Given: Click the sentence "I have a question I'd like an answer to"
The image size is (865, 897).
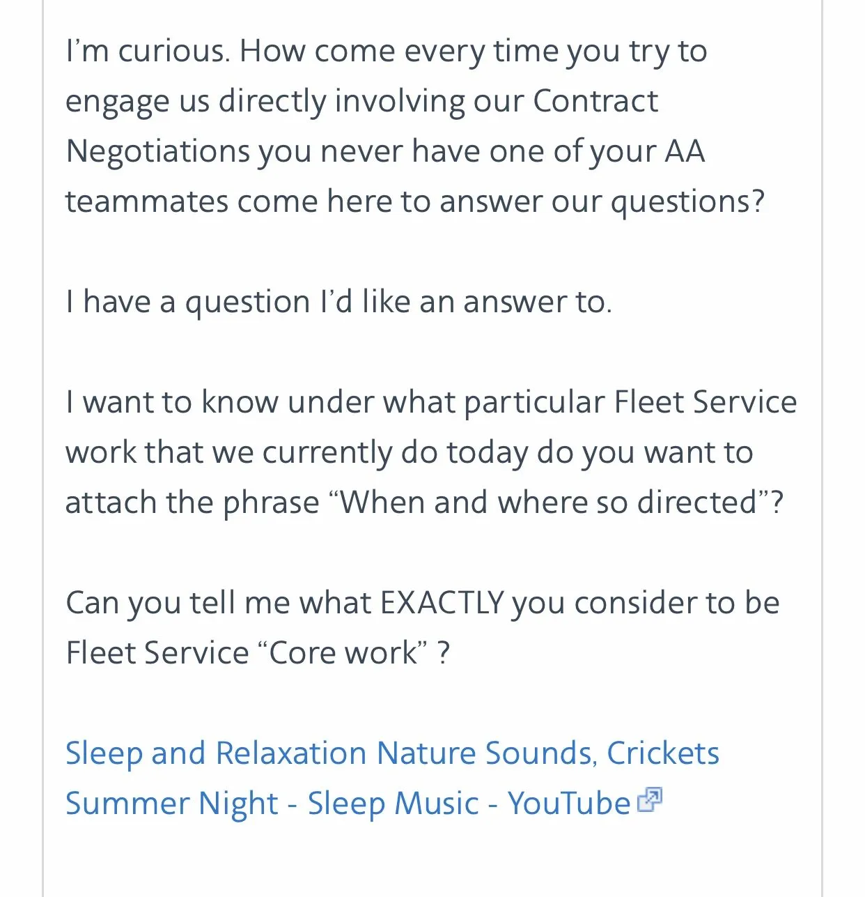Looking at the screenshot, I should click(338, 302).
